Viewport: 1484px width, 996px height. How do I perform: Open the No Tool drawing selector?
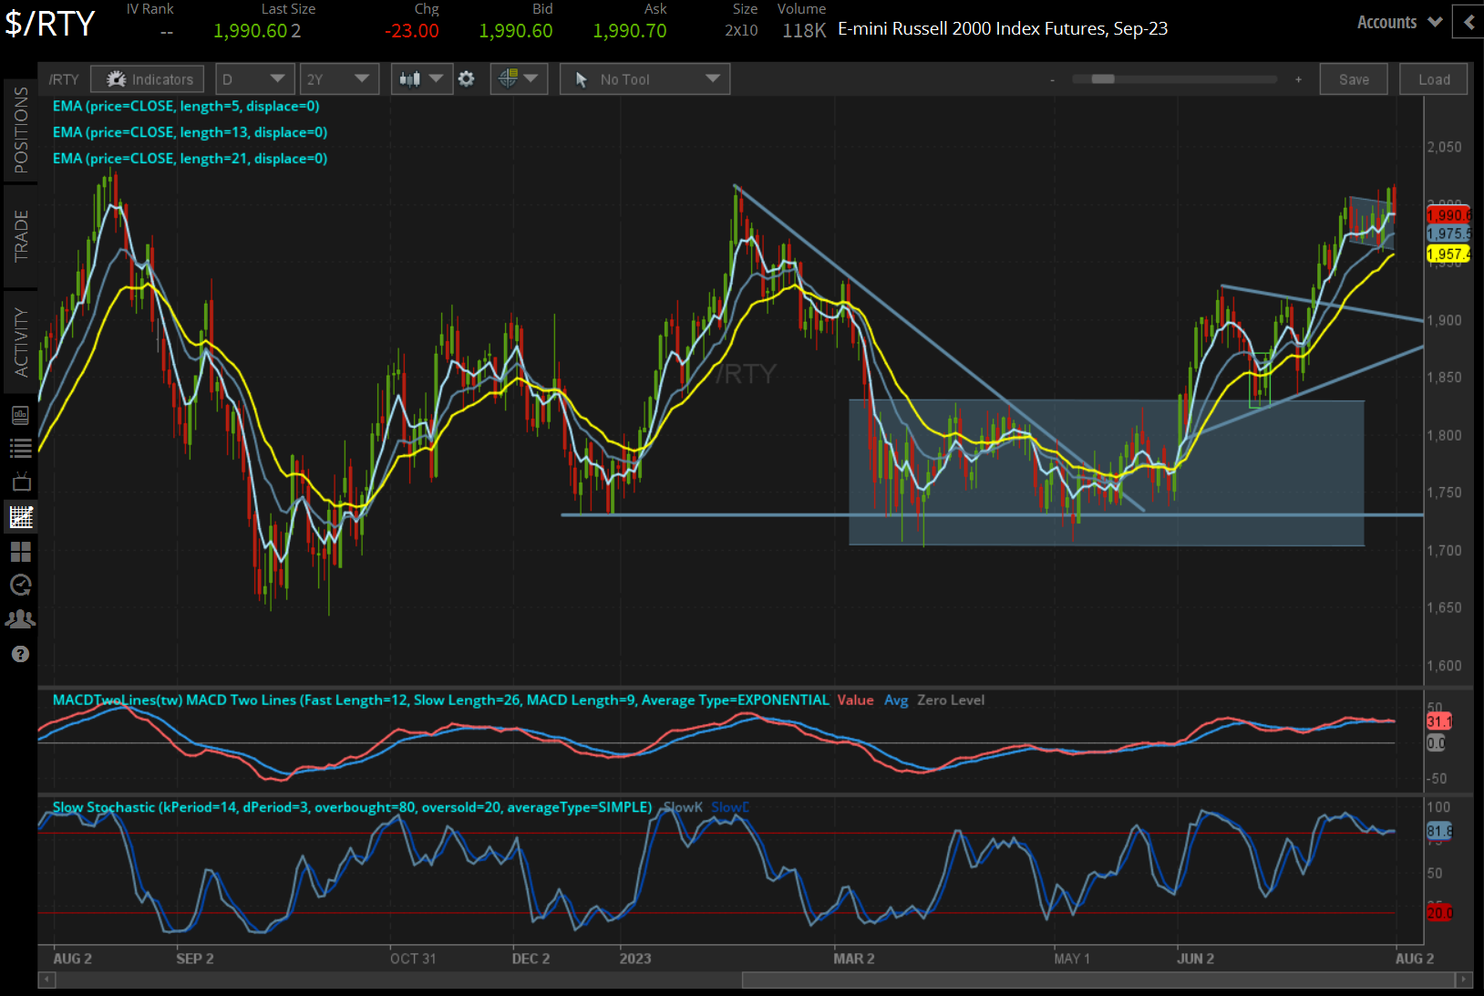tap(644, 79)
